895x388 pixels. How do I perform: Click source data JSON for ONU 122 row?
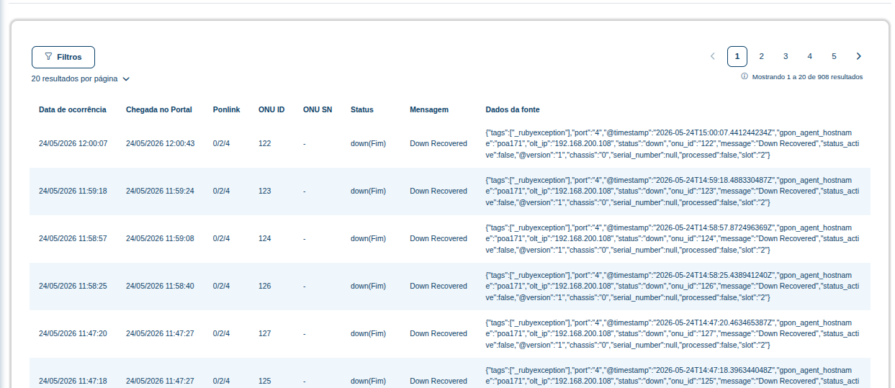coord(673,143)
